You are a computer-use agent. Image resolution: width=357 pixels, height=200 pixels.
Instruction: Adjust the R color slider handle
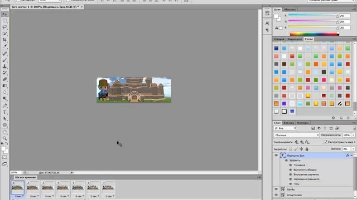337,16
